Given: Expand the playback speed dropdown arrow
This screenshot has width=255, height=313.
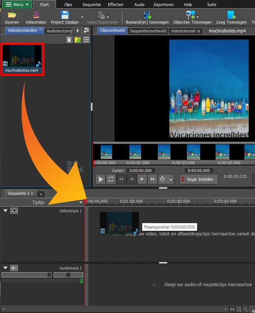Looking at the screenshot, I should 171,180.
